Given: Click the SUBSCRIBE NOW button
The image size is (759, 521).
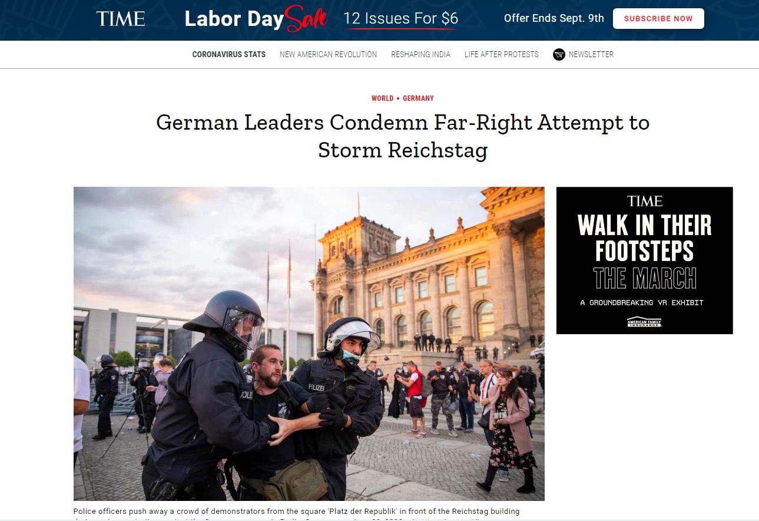Looking at the screenshot, I should [x=658, y=18].
